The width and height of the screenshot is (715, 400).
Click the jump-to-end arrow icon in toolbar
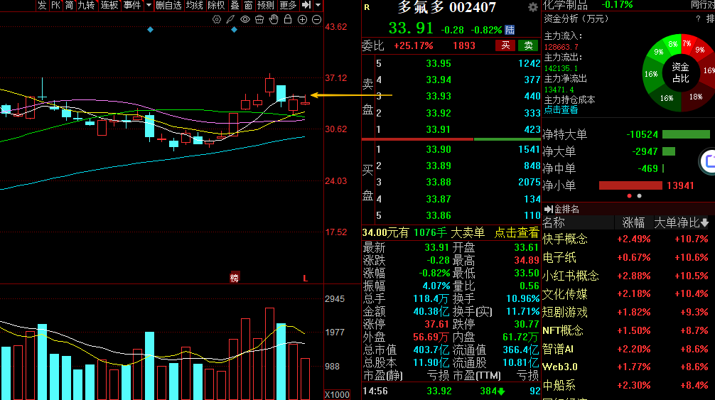click(x=306, y=5)
